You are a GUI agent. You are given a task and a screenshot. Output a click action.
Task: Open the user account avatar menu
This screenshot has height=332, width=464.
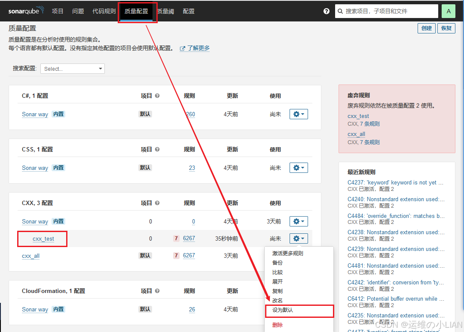coord(448,11)
